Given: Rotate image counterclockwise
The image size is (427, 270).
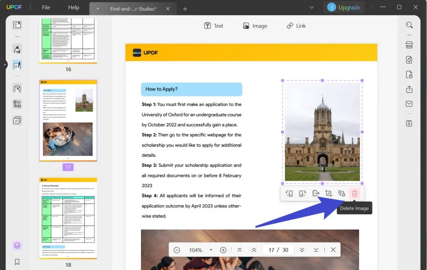Looking at the screenshot, I should [x=289, y=194].
